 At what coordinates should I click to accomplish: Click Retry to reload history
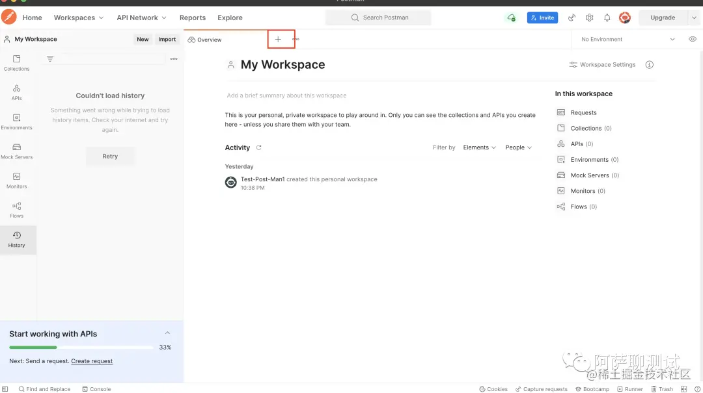tap(110, 156)
